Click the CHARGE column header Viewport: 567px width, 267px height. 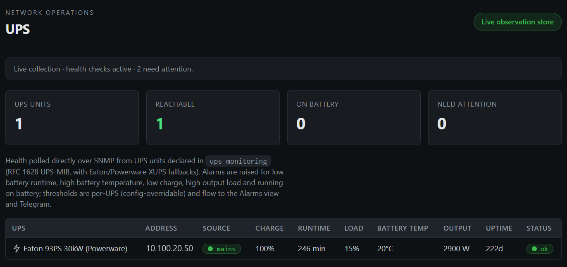tap(269, 228)
